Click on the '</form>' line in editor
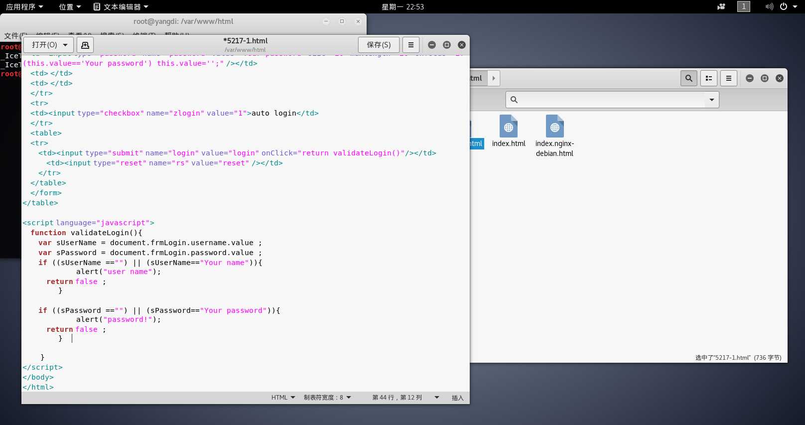The width and height of the screenshot is (805, 425). point(46,193)
